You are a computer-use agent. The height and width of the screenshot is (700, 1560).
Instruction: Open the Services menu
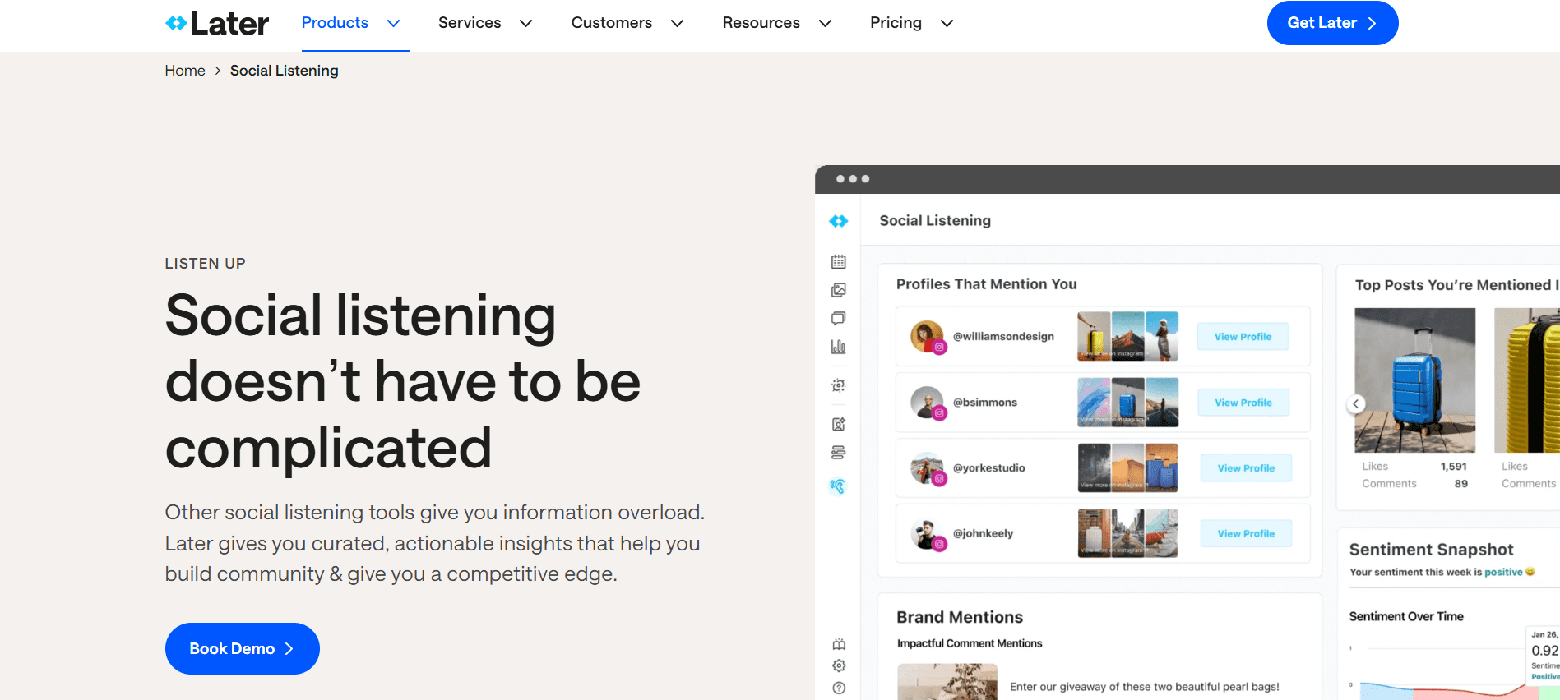pyautogui.click(x=470, y=23)
